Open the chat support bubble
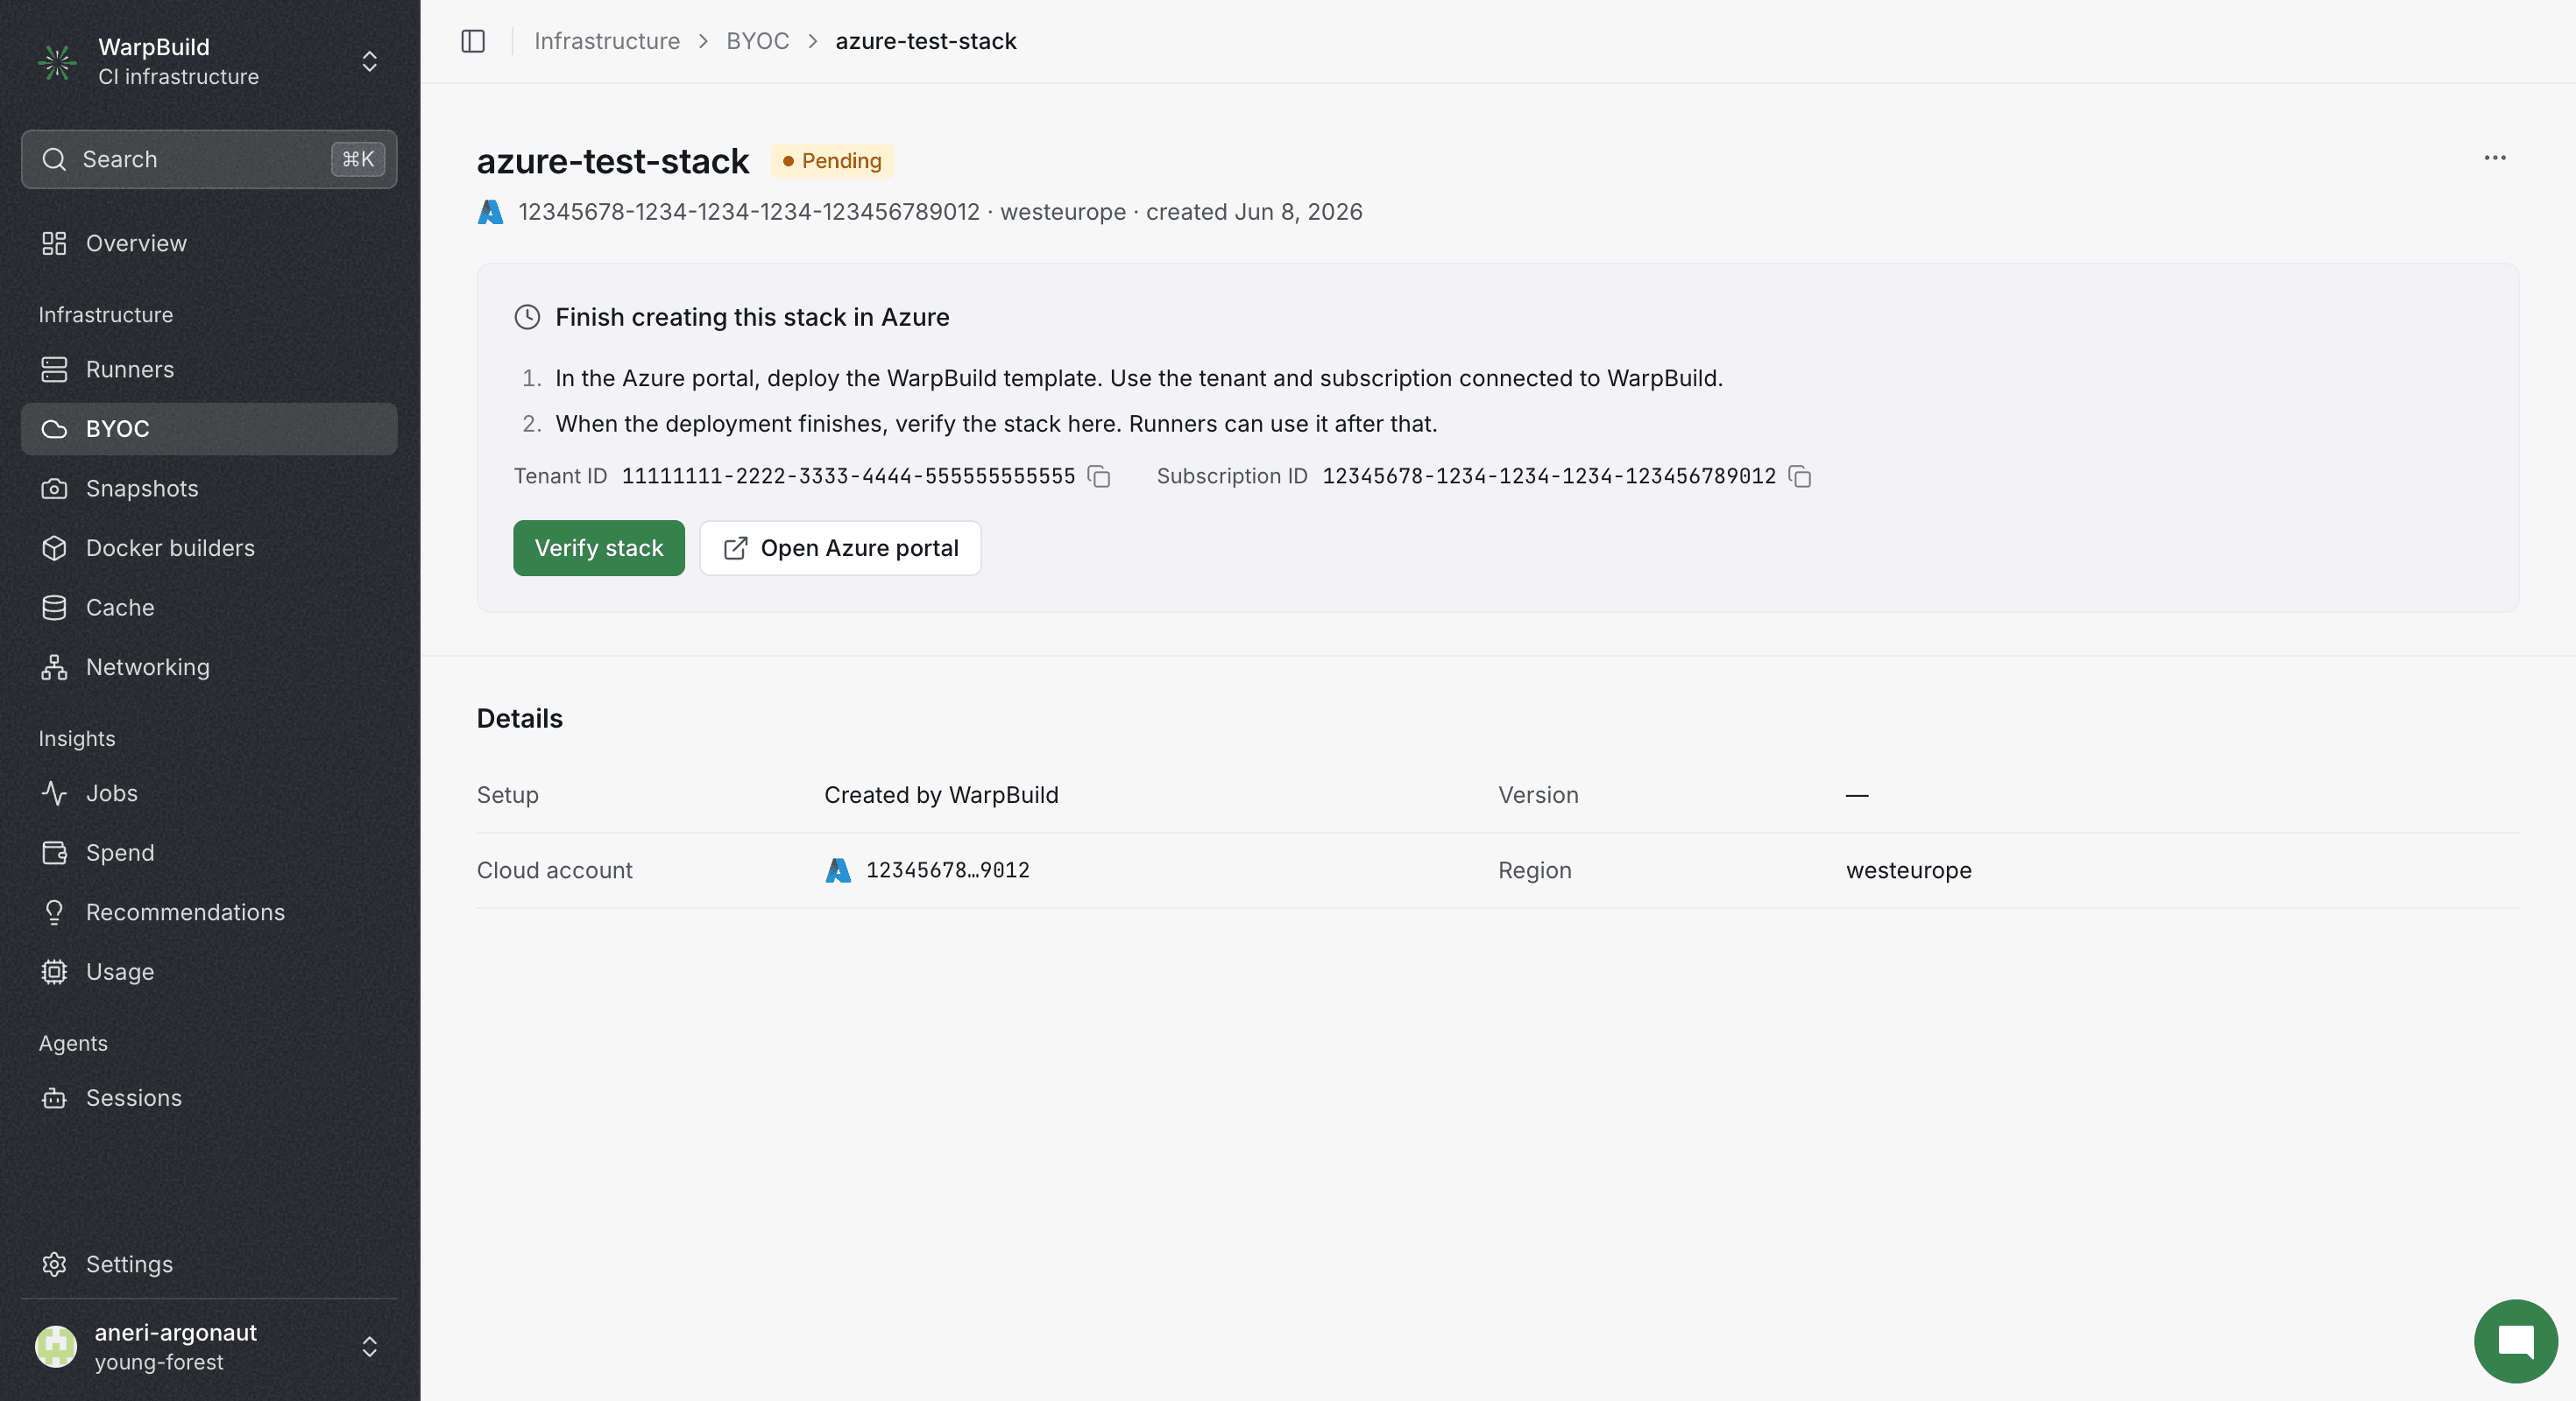Image resolution: width=2576 pixels, height=1401 pixels. coord(2515,1341)
